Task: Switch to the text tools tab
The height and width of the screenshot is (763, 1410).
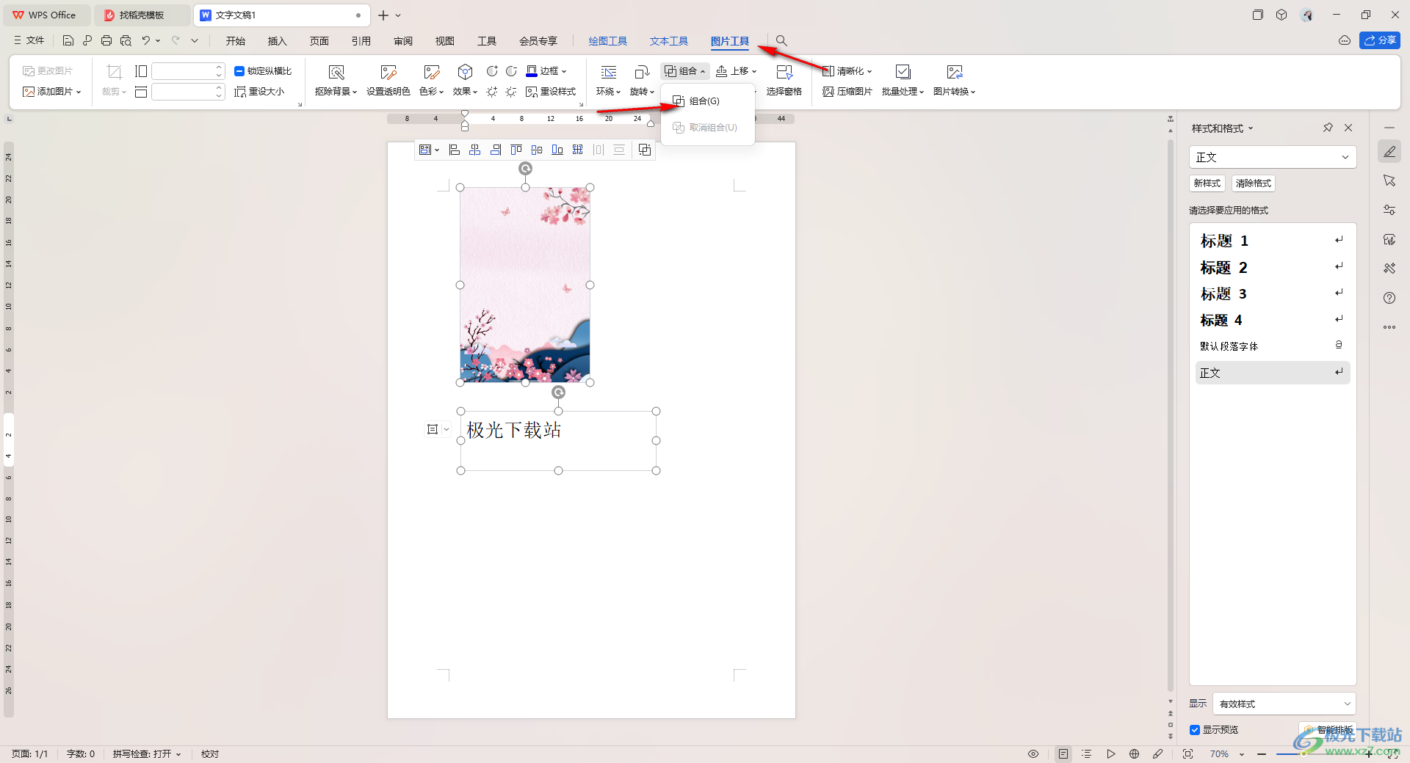Action: [669, 41]
